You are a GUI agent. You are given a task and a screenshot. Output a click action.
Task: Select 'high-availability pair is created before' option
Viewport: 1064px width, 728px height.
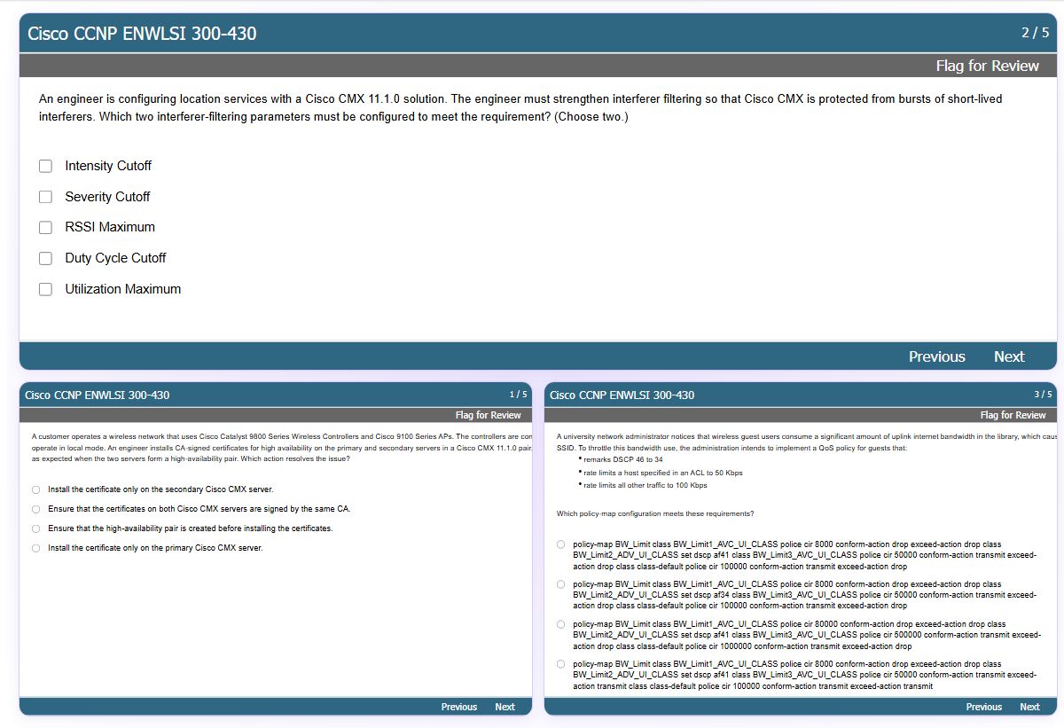(x=36, y=528)
